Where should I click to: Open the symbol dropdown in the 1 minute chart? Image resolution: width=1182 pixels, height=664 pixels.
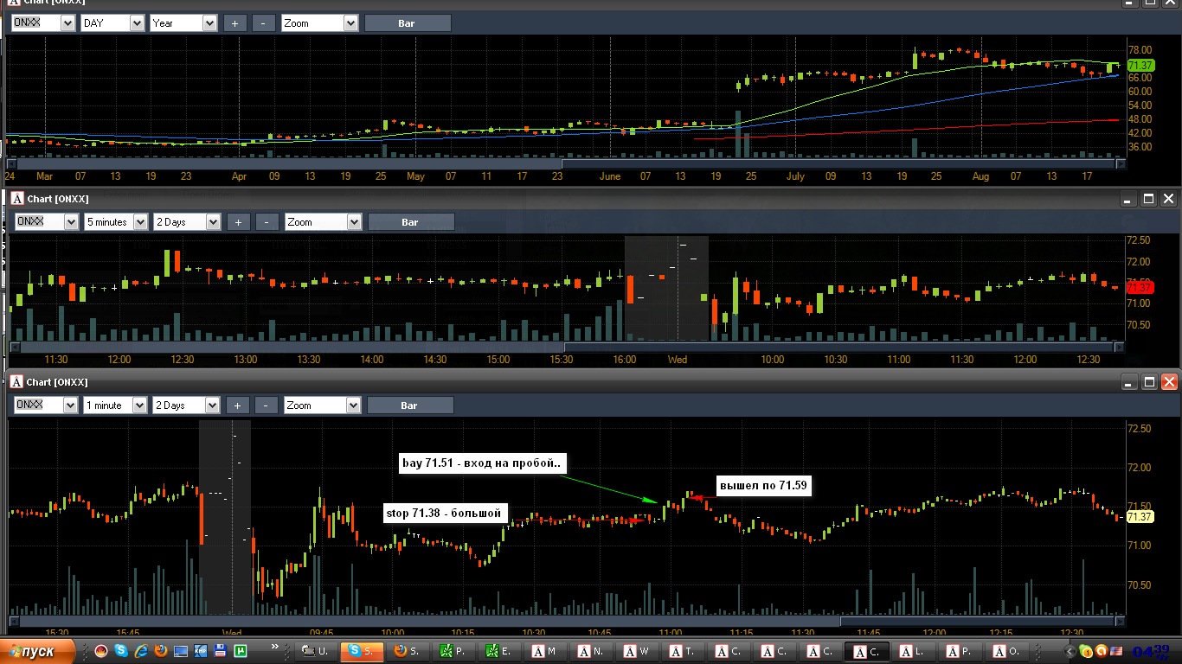point(70,405)
